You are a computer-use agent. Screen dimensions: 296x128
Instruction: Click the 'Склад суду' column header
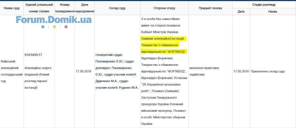(x=117, y=8)
